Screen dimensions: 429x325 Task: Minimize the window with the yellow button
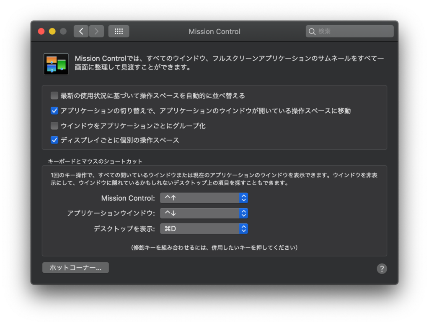[x=52, y=31]
